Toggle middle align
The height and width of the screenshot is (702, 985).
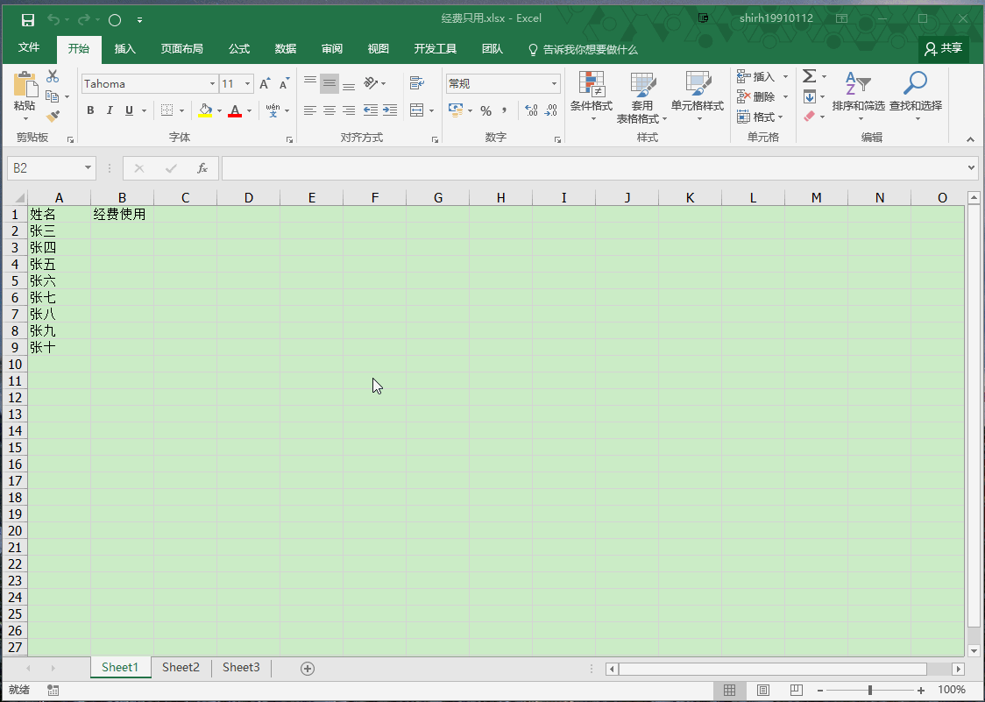[x=330, y=83]
